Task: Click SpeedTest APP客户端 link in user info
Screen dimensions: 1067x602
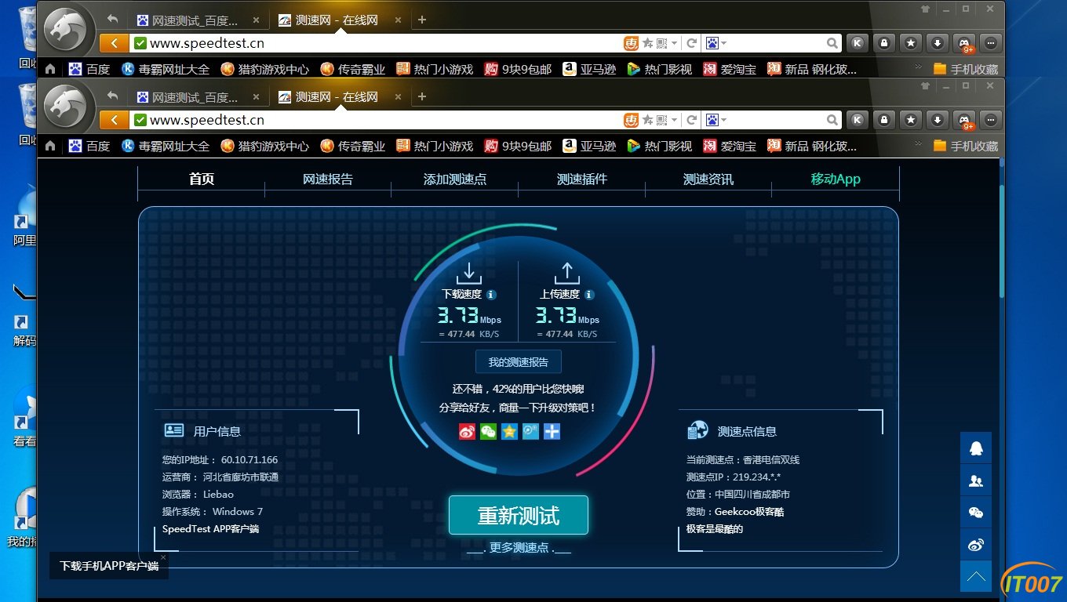Action: [x=210, y=529]
